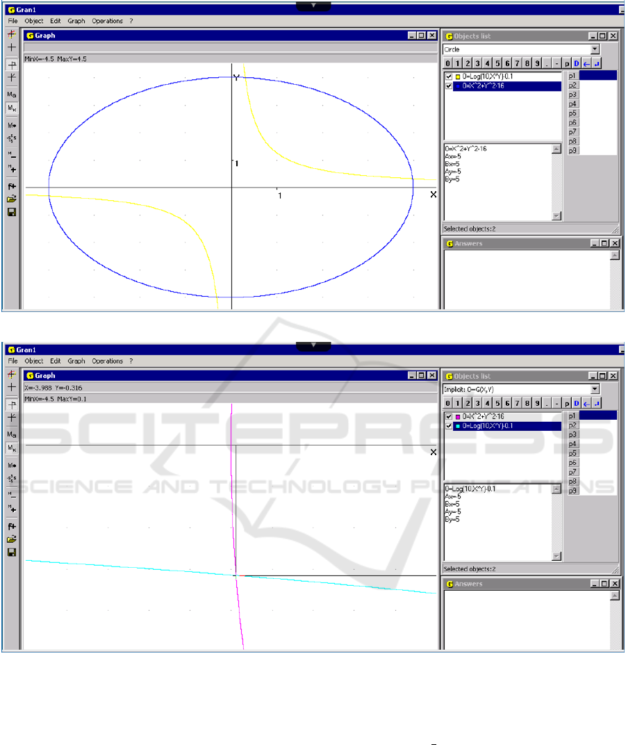Click the blue backspace arrow in upper Objects list
The width and height of the screenshot is (626, 745).
pos(586,63)
